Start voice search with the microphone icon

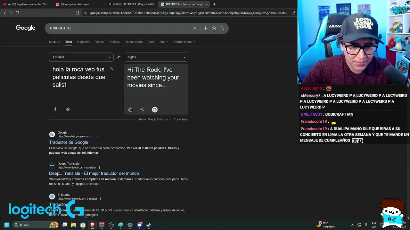tap(205, 28)
